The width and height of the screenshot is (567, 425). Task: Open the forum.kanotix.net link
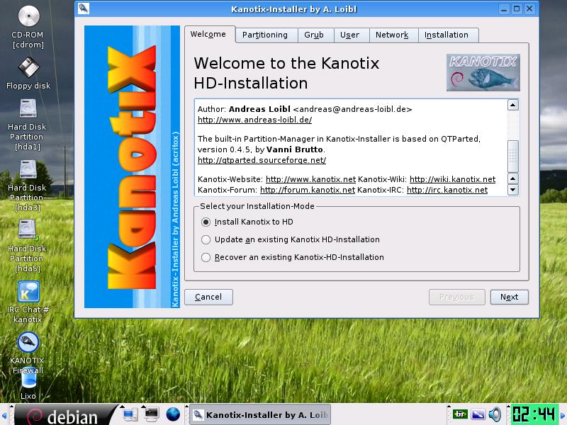coord(308,190)
